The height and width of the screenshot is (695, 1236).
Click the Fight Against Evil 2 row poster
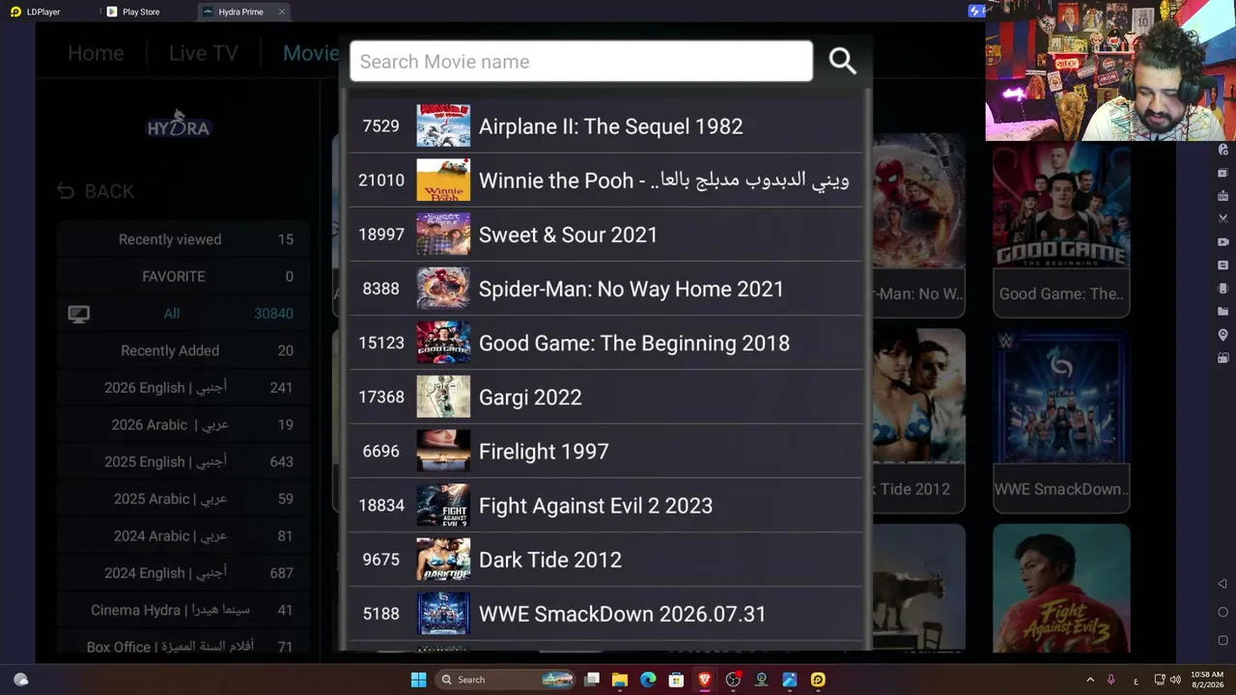443,505
